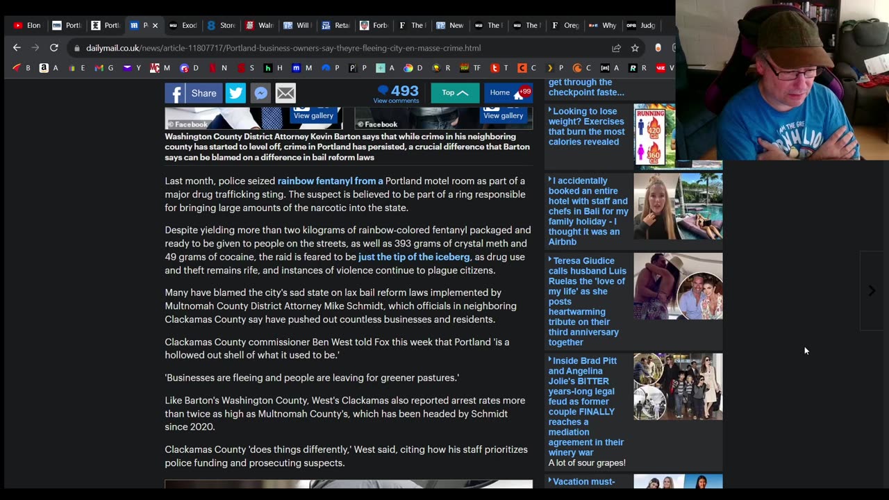
Task: Open the Netflix 'N' bookmark
Action: [217, 68]
